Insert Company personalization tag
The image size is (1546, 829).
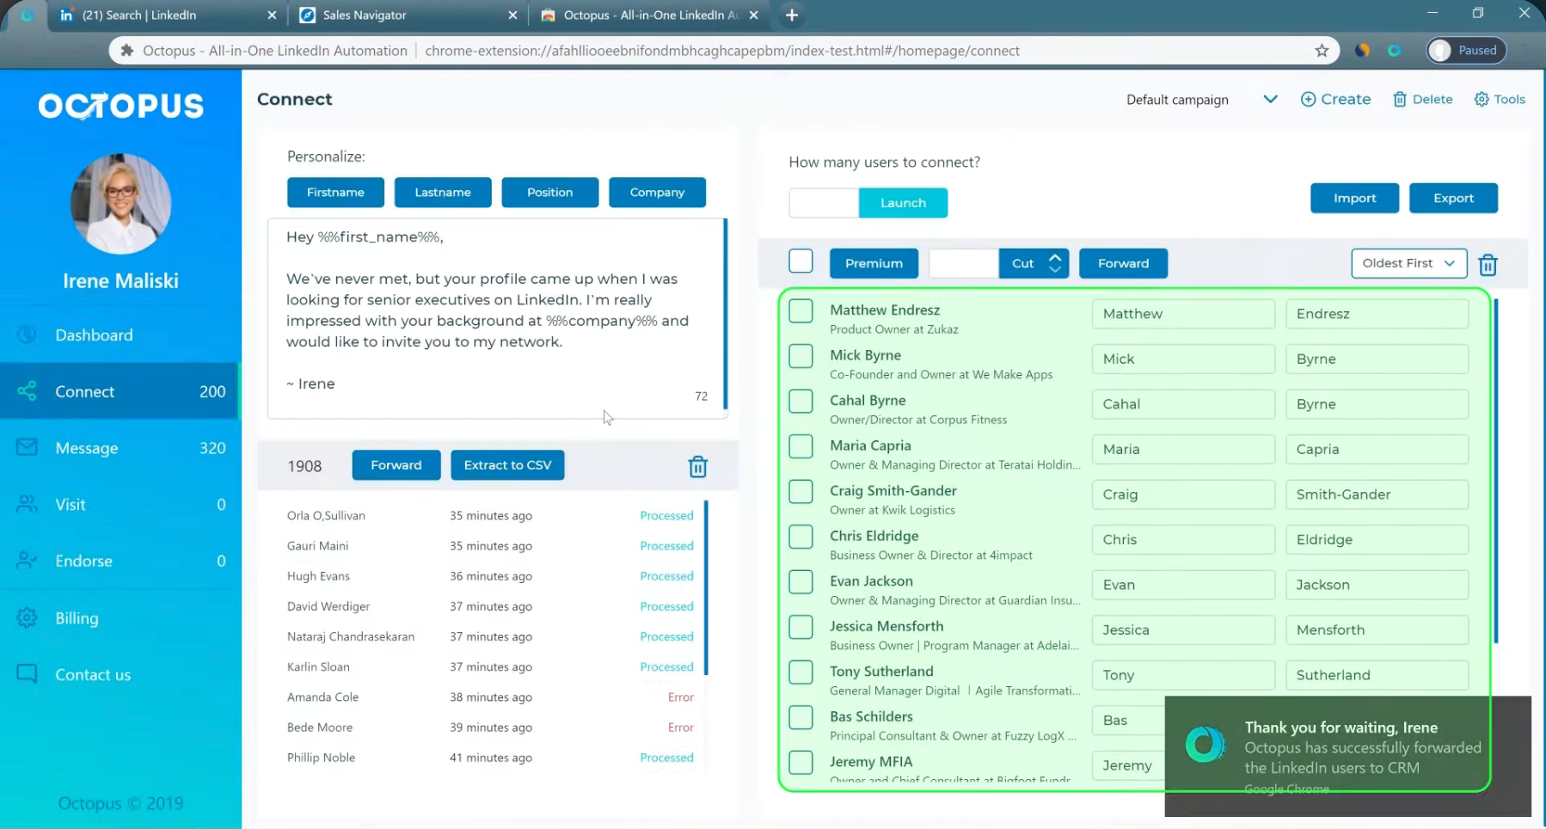[657, 192]
